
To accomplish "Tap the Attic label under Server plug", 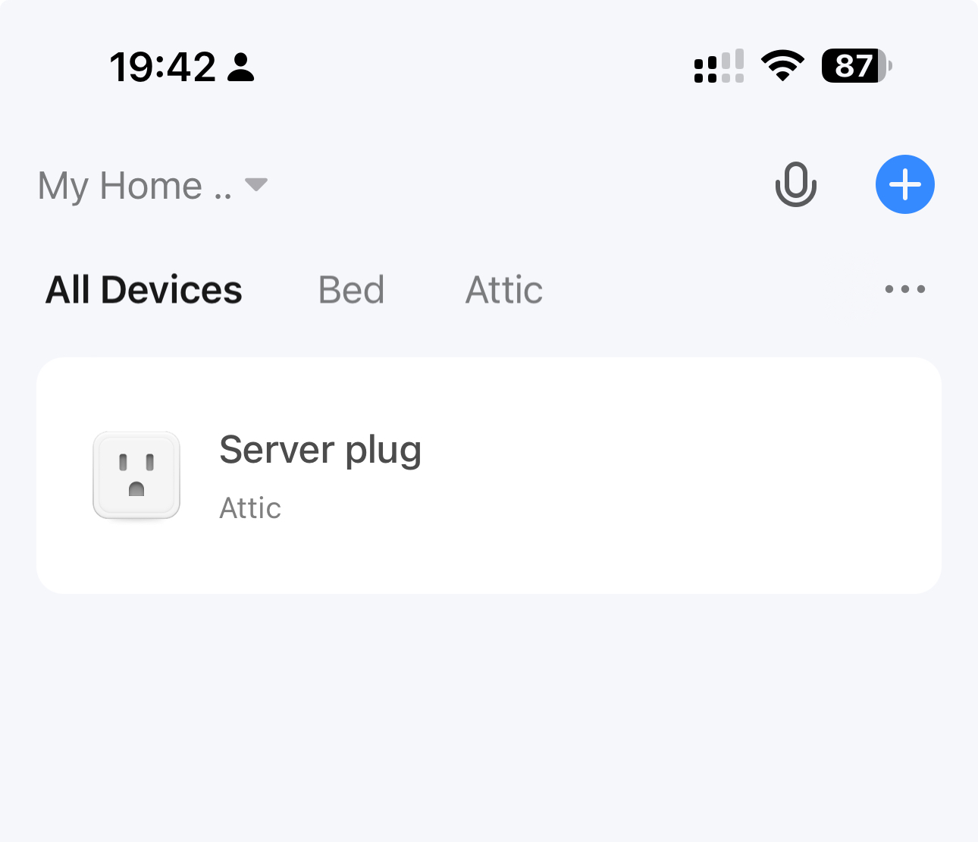I will click(250, 508).
